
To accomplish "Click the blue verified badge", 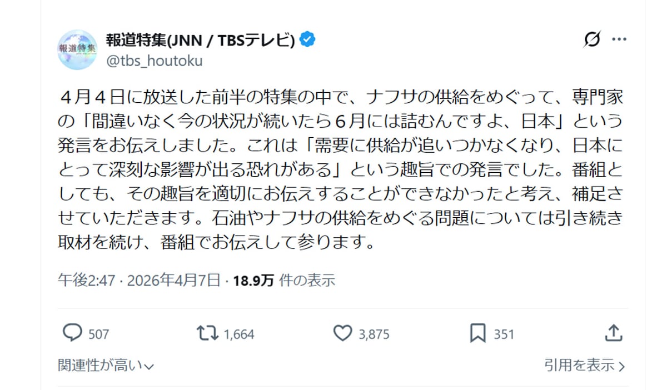I will pyautogui.click(x=307, y=39).
